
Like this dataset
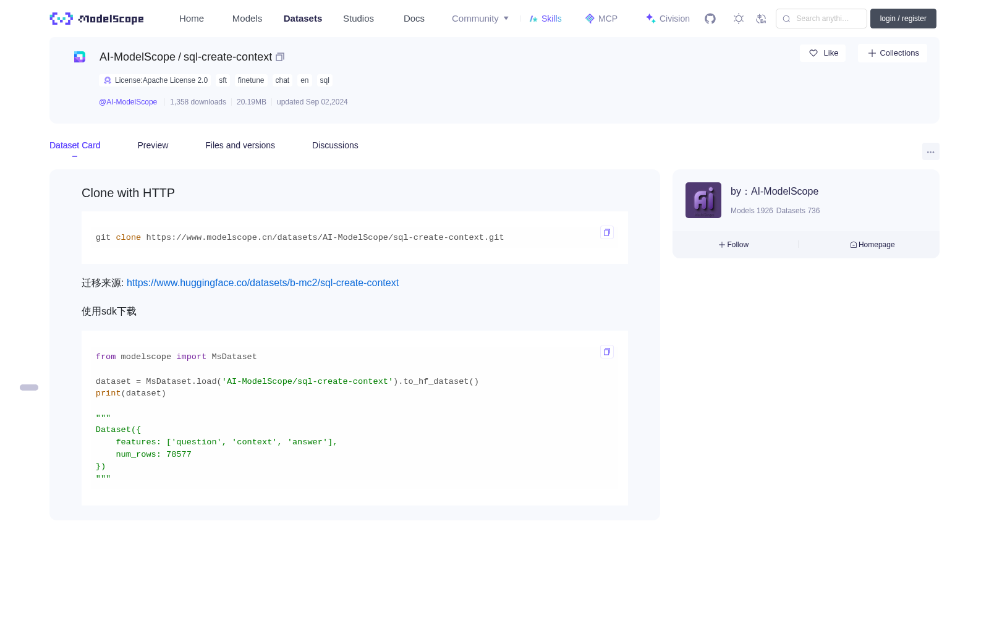(x=823, y=53)
